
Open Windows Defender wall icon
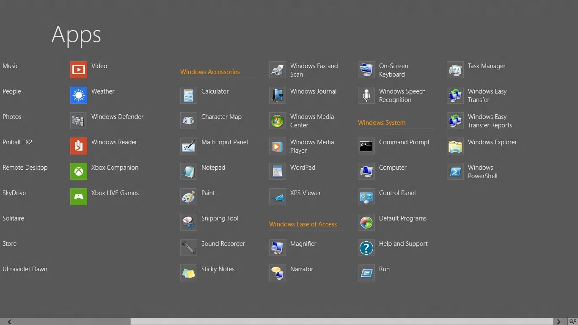coord(79,121)
